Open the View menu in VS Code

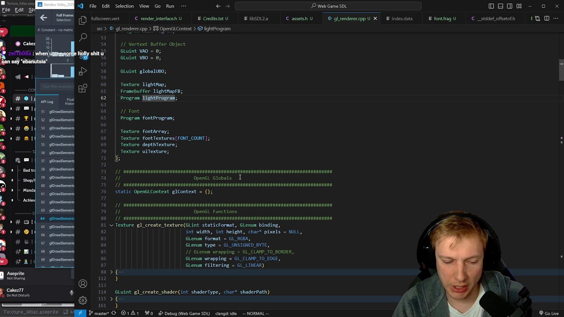click(x=144, y=6)
